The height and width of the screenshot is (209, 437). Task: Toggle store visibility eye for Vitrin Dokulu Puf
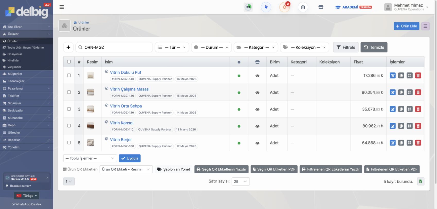click(257, 76)
